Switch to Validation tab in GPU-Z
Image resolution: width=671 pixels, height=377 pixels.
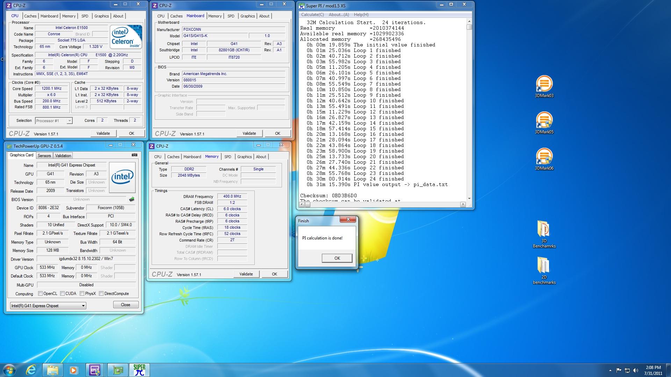click(63, 156)
